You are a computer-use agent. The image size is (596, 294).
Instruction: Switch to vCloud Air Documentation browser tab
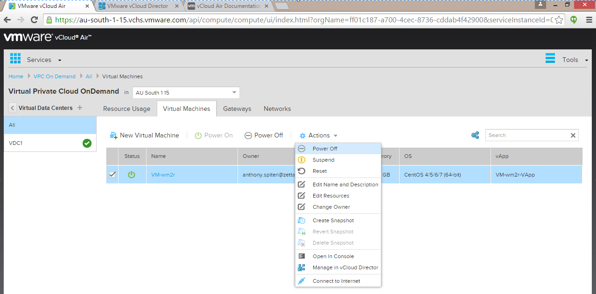pos(228,6)
